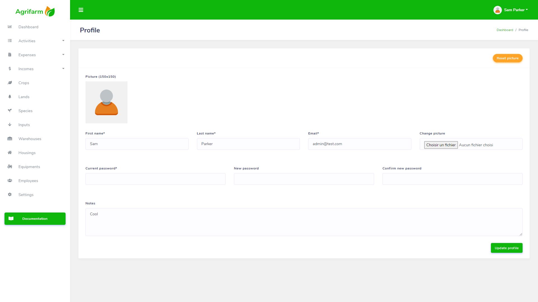Screen dimensions: 538x302
Task: Focus the Last name field
Action: click(x=248, y=144)
